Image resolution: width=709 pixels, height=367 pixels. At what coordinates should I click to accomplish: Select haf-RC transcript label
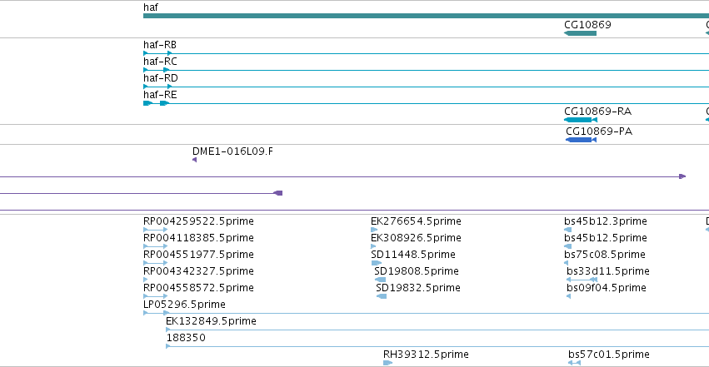[x=160, y=62]
